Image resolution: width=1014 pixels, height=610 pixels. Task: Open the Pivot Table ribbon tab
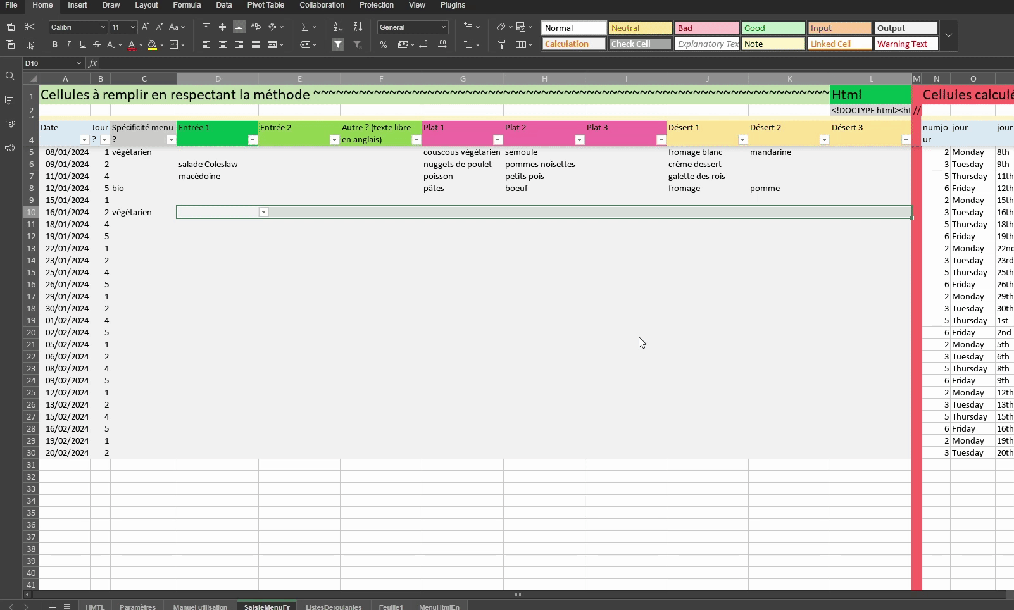(265, 5)
